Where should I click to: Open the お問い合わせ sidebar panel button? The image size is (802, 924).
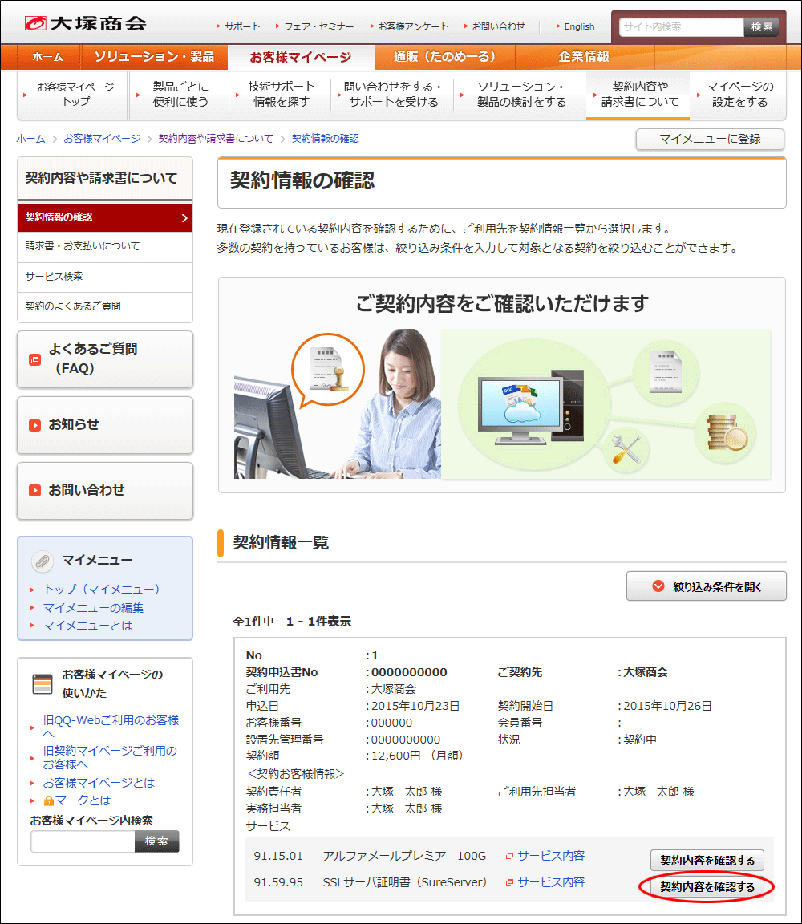(x=105, y=491)
